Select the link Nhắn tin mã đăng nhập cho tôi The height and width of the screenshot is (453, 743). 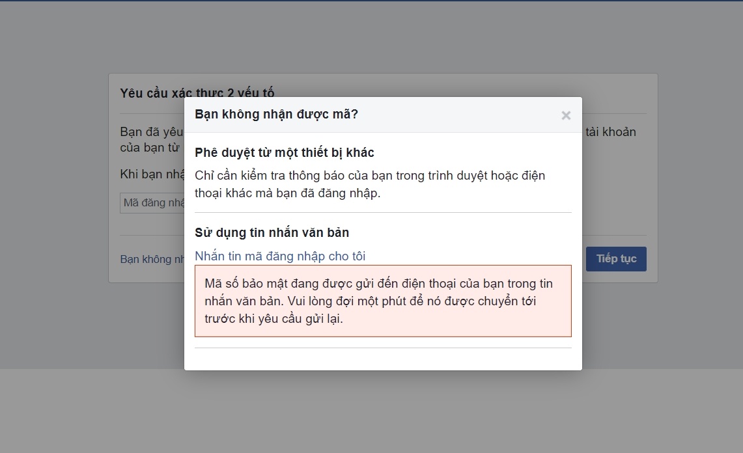280,256
